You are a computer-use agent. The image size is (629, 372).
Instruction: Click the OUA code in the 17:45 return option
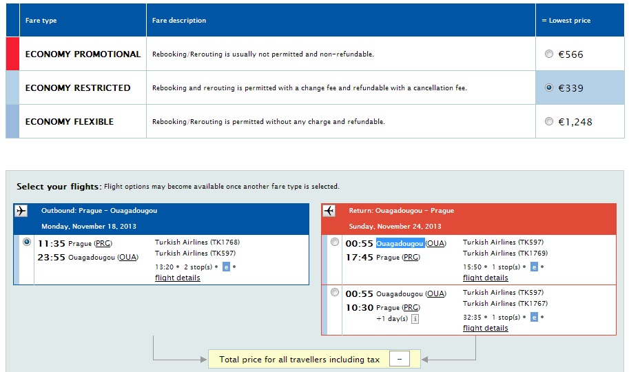click(x=435, y=244)
